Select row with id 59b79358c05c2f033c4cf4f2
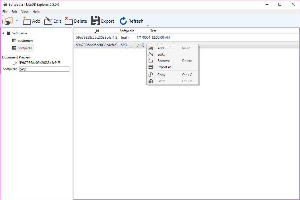This screenshot has width=300, height=200. (186, 38)
